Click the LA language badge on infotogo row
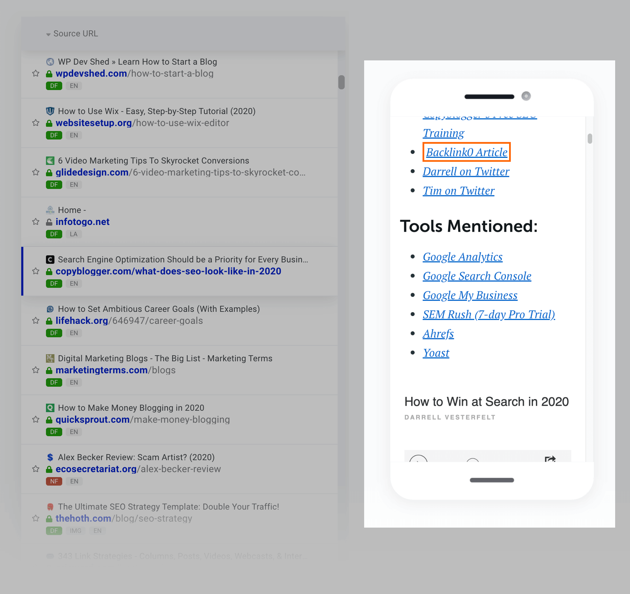 point(74,234)
